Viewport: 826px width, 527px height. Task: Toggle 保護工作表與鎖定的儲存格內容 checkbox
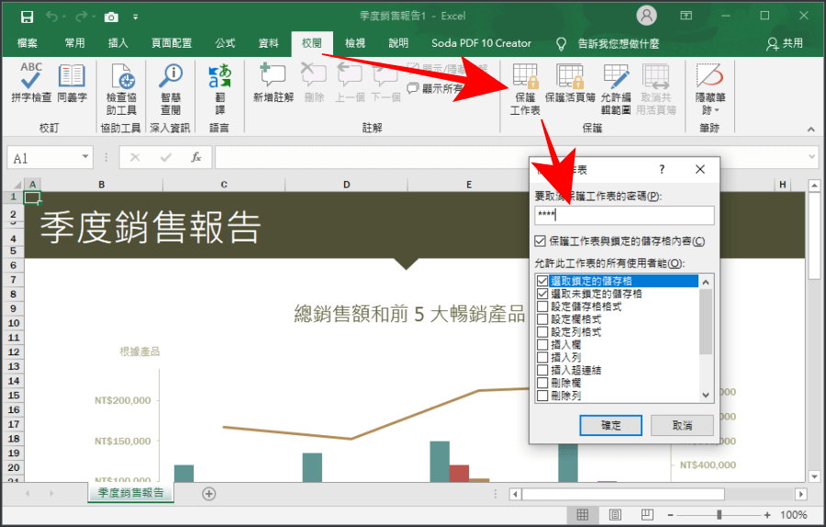540,241
